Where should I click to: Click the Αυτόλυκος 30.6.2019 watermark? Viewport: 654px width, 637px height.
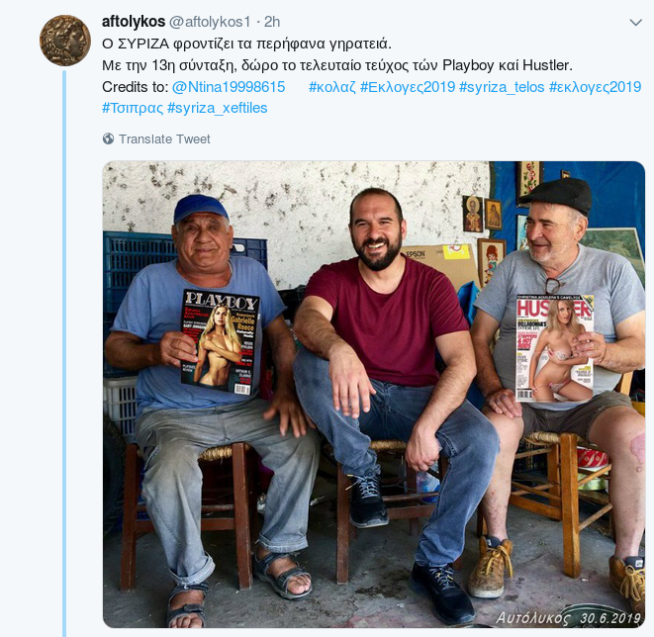tap(568, 617)
